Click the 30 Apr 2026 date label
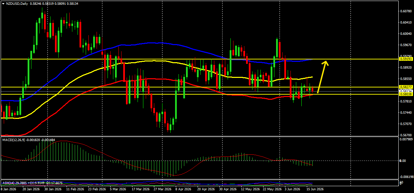Viewport: 414px width, 193px height. coord(228,189)
